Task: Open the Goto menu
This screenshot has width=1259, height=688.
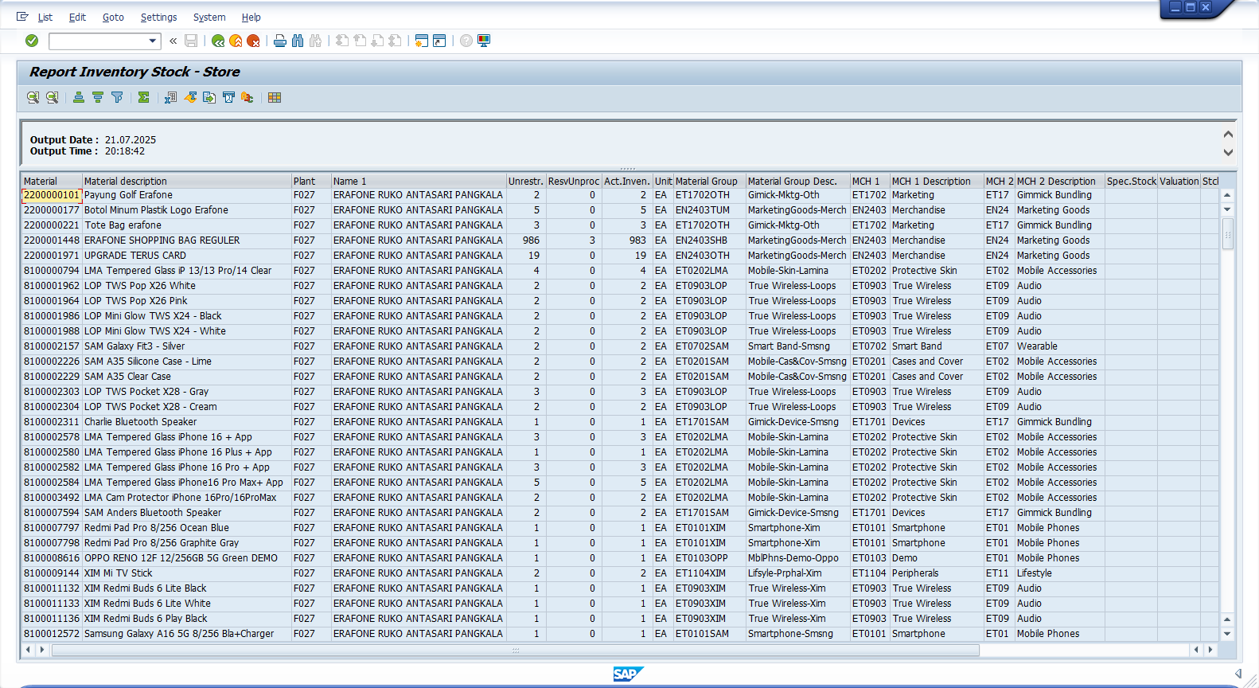Action: (x=113, y=17)
